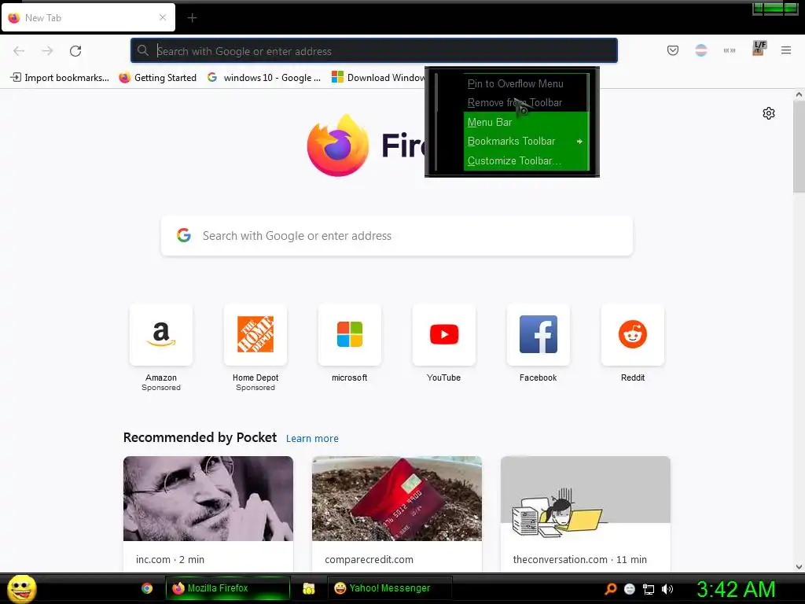Click the scrollbar down arrow

[799, 567]
